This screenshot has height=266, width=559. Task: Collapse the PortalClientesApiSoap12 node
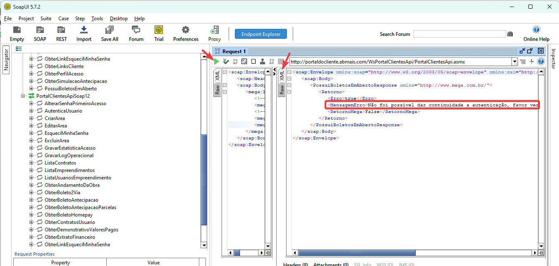(24, 96)
